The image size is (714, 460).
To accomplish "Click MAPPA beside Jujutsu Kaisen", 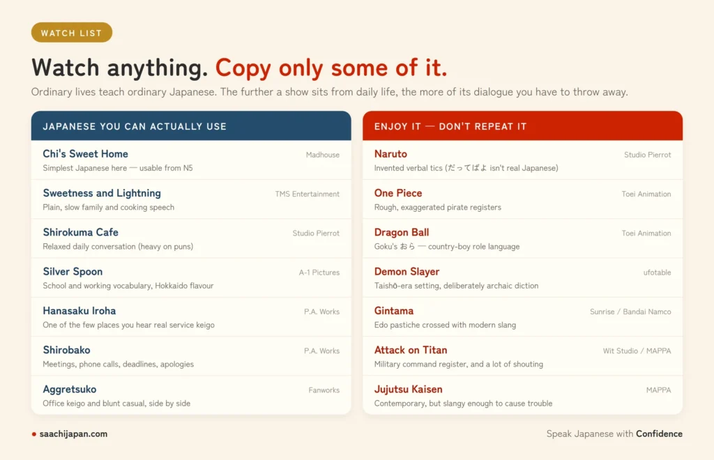I will pos(658,390).
